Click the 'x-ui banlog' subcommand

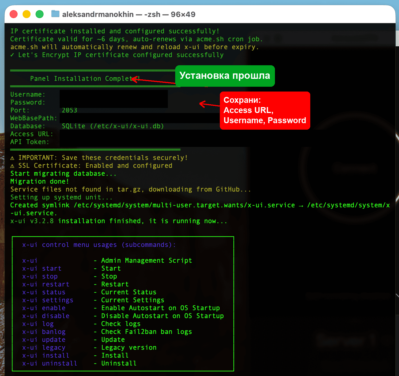click(44, 332)
